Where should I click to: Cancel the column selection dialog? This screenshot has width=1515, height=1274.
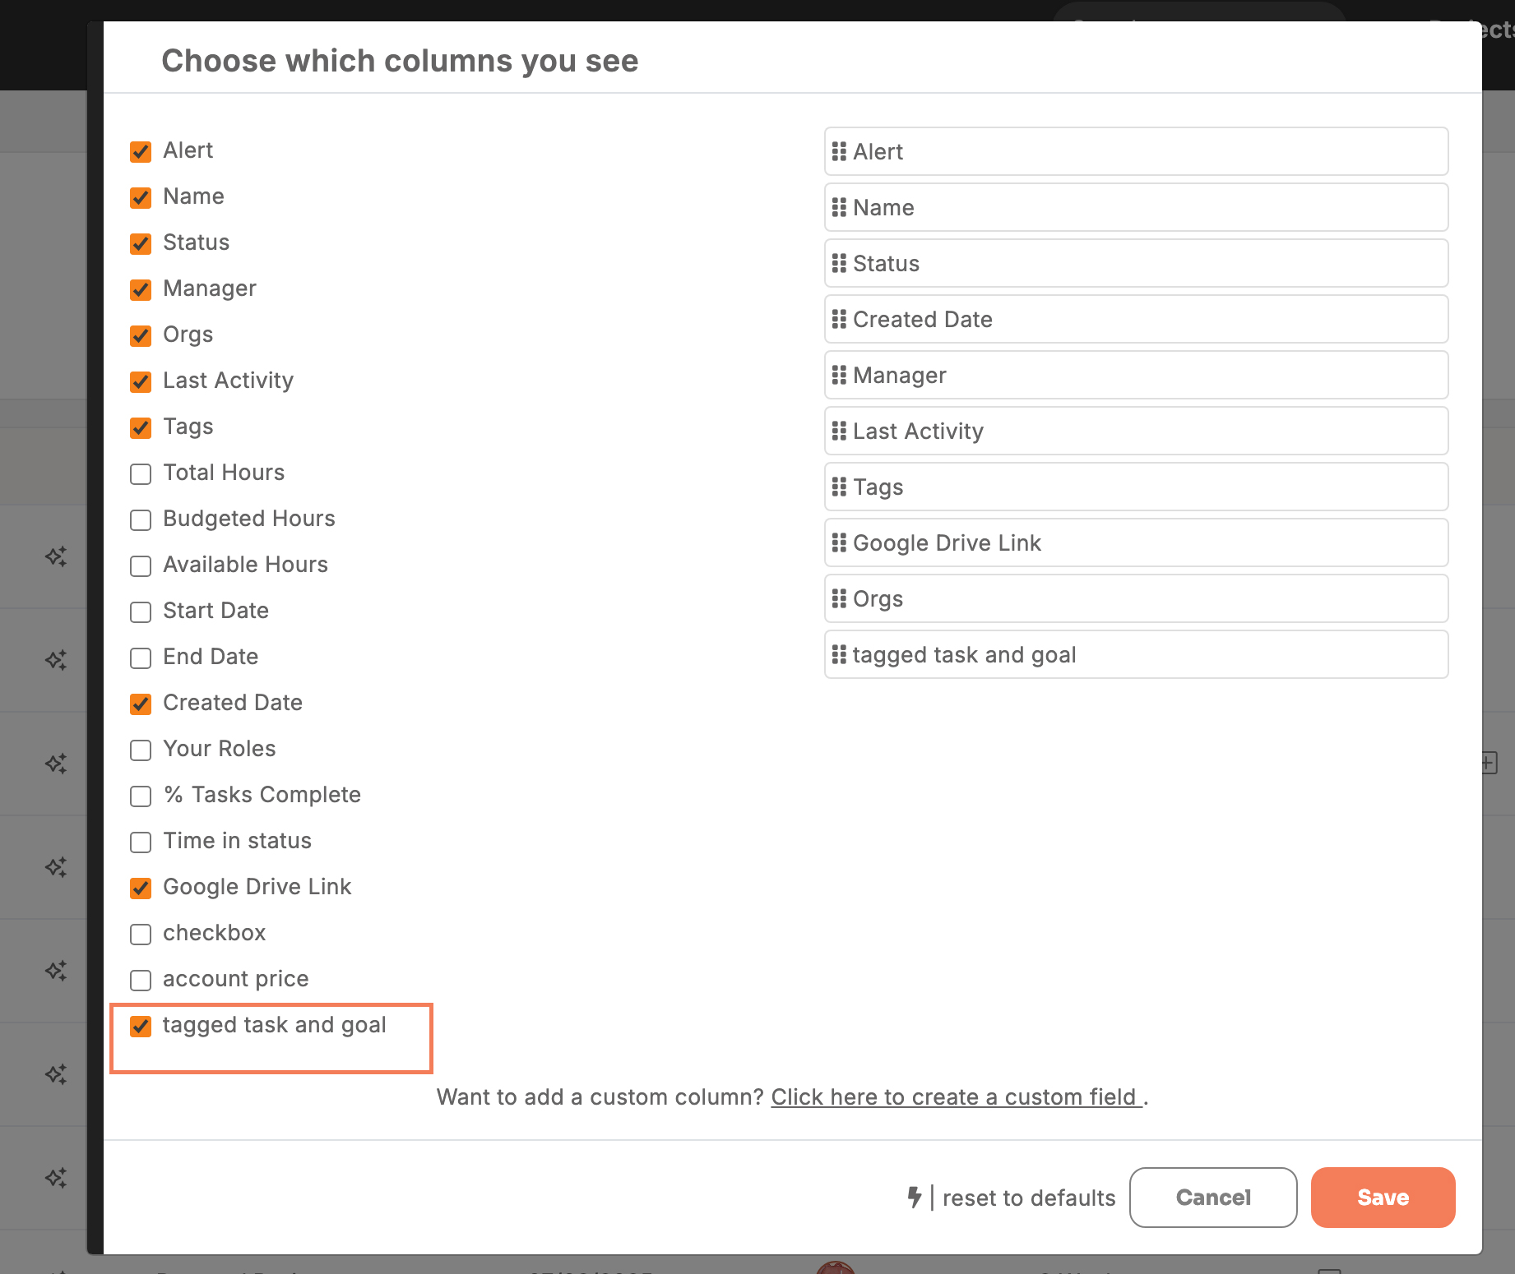pos(1213,1198)
